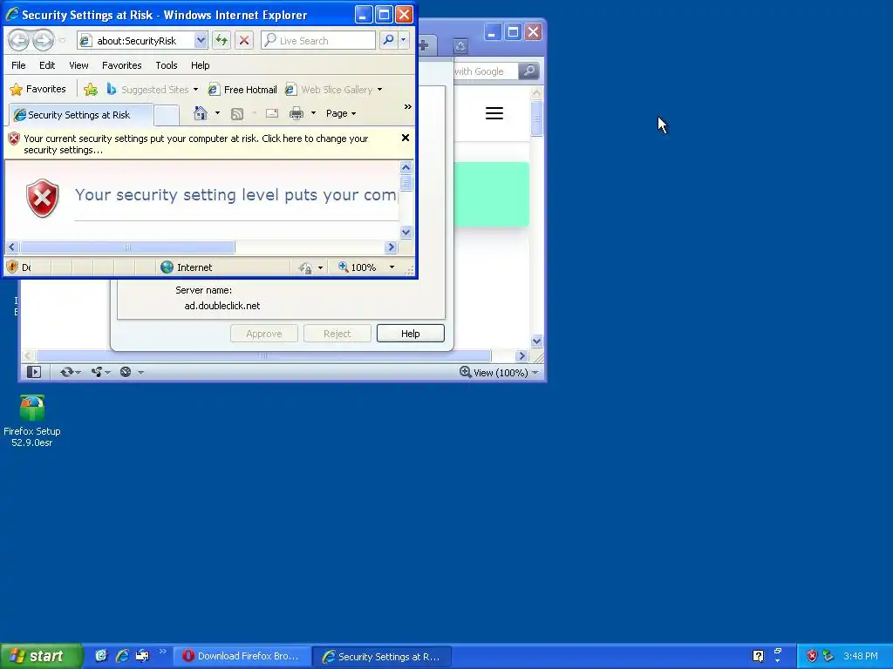Click the red security shield tray icon
Screen dimensions: 893x669
point(812,656)
